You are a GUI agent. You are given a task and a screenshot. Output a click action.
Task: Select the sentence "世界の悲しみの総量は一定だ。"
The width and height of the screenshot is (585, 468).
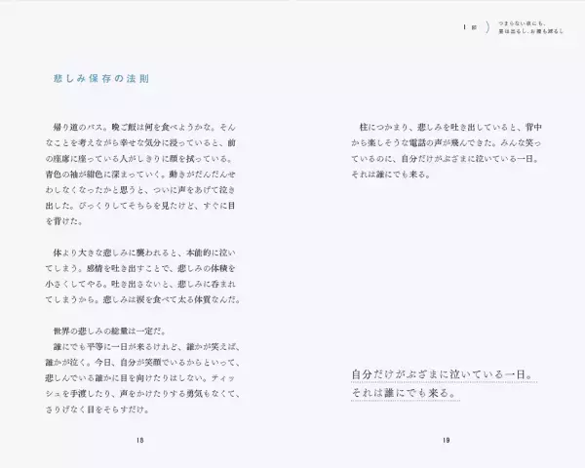tap(110, 331)
